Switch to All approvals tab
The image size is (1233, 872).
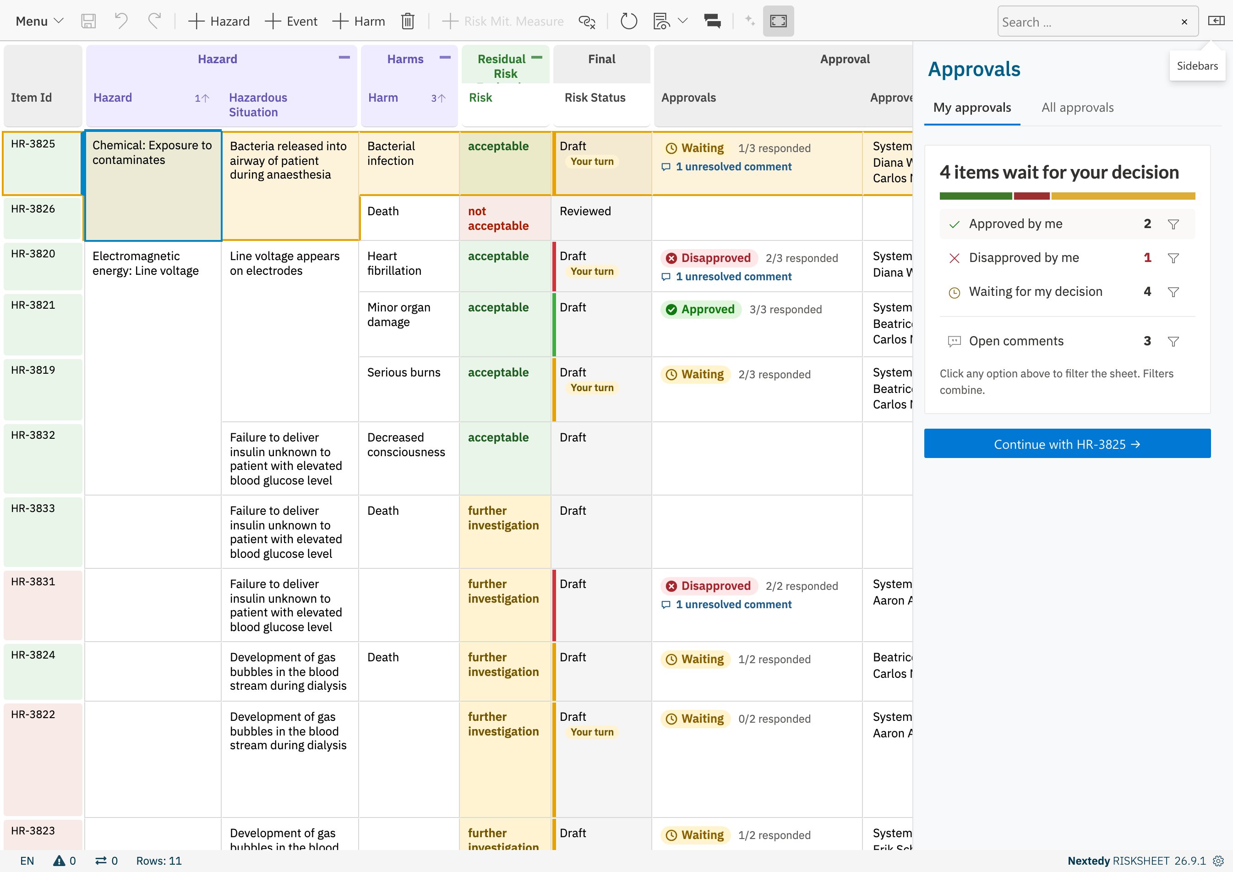pyautogui.click(x=1077, y=107)
